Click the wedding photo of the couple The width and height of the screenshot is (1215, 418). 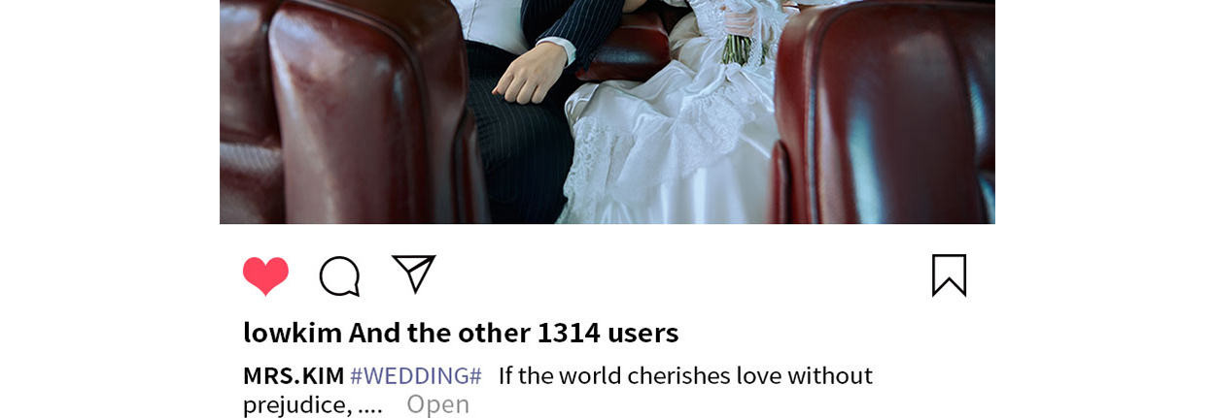(x=607, y=112)
